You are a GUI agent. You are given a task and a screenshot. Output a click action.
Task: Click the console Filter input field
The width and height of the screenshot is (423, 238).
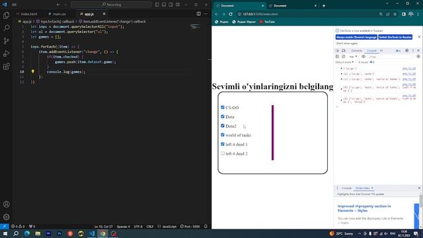[x=391, y=57]
